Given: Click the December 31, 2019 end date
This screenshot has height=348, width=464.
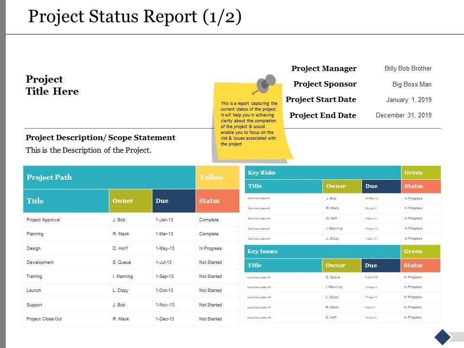Looking at the screenshot, I should click(x=404, y=115).
